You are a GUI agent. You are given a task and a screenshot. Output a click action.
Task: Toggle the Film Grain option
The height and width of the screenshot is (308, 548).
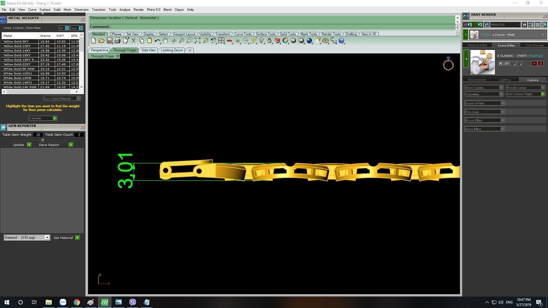pyautogui.click(x=485, y=112)
